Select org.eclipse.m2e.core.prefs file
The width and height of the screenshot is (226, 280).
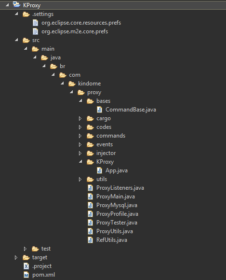[75, 31]
